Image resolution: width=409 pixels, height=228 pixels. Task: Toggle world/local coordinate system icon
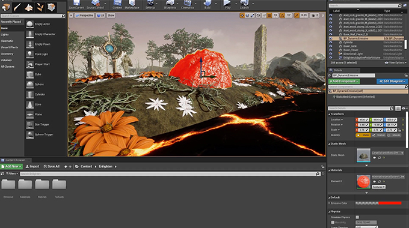click(258, 16)
